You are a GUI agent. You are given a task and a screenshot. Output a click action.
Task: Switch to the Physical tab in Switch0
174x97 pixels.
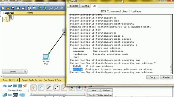(73, 6)
